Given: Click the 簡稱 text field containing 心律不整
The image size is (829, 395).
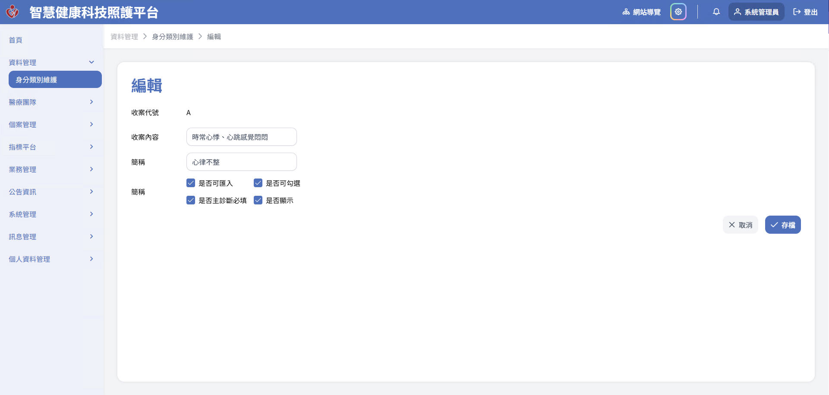Looking at the screenshot, I should (x=241, y=162).
